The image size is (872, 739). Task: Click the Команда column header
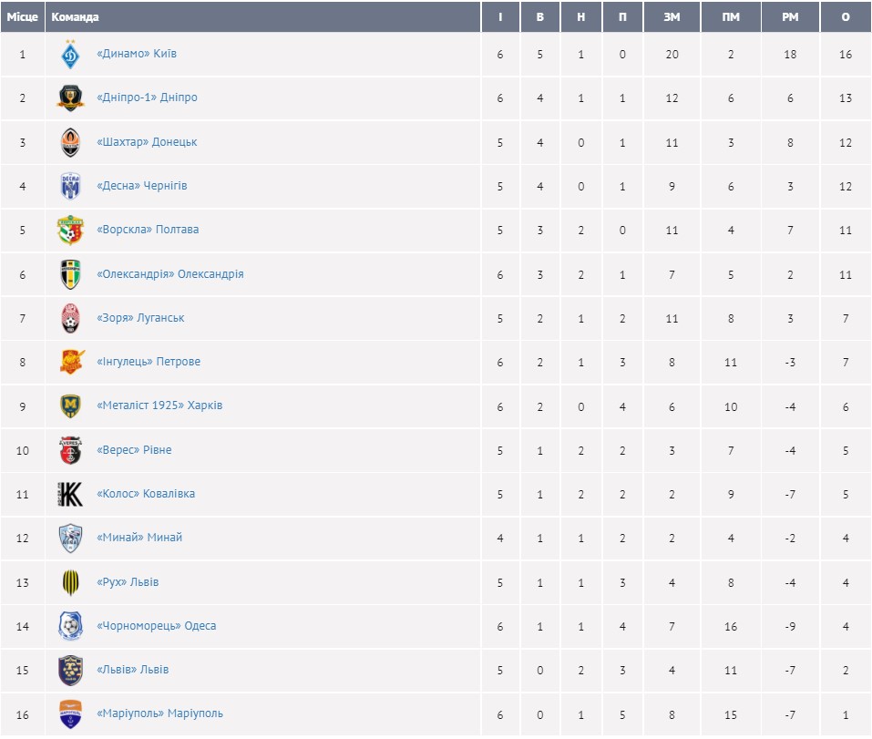click(76, 17)
